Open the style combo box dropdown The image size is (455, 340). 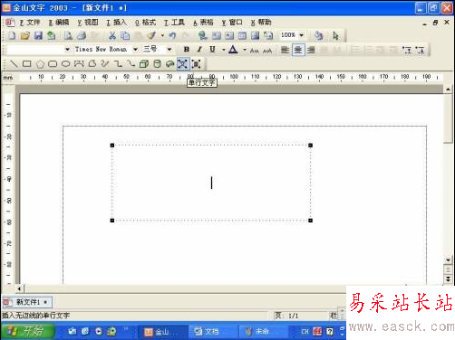coord(67,49)
